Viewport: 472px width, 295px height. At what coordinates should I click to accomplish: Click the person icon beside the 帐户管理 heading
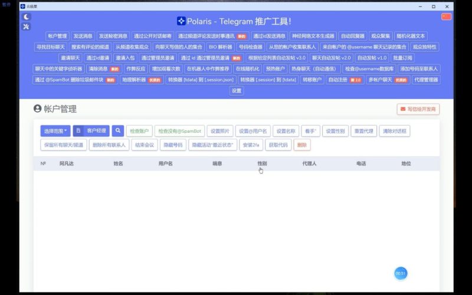coord(37,109)
